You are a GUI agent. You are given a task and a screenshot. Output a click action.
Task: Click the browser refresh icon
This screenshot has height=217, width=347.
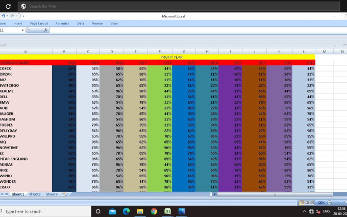8,6
